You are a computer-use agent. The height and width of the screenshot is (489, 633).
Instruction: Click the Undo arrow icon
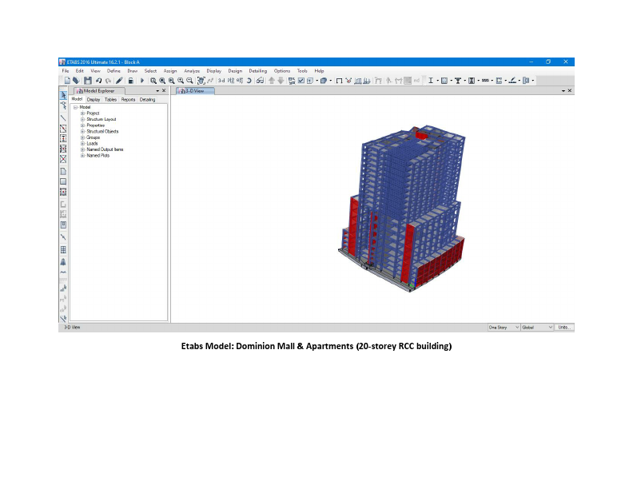pyautogui.click(x=98, y=81)
